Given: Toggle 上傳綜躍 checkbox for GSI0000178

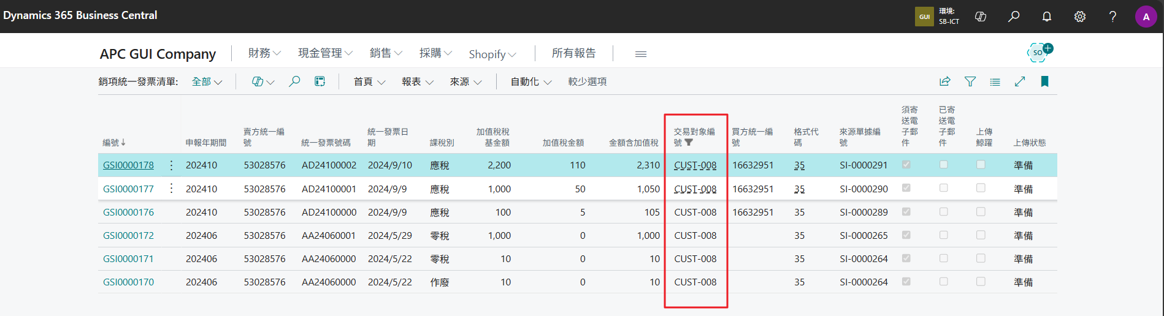Looking at the screenshot, I should tap(981, 165).
